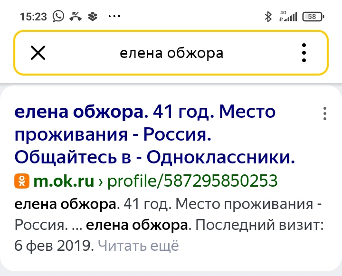Expand the snippet with 'Читать ещё'
This screenshot has height=276, width=342.
138,246
